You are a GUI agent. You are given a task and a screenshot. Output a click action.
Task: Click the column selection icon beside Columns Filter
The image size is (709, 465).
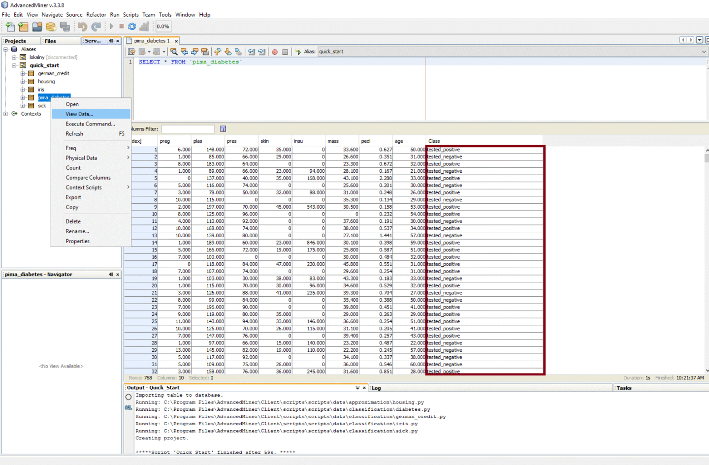[x=223, y=129]
